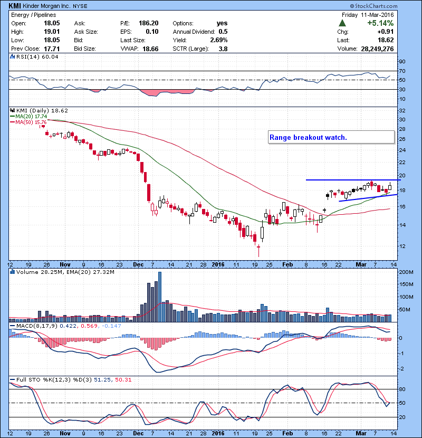
Task: Click the stochastic 20 axis label
Action: point(402,417)
